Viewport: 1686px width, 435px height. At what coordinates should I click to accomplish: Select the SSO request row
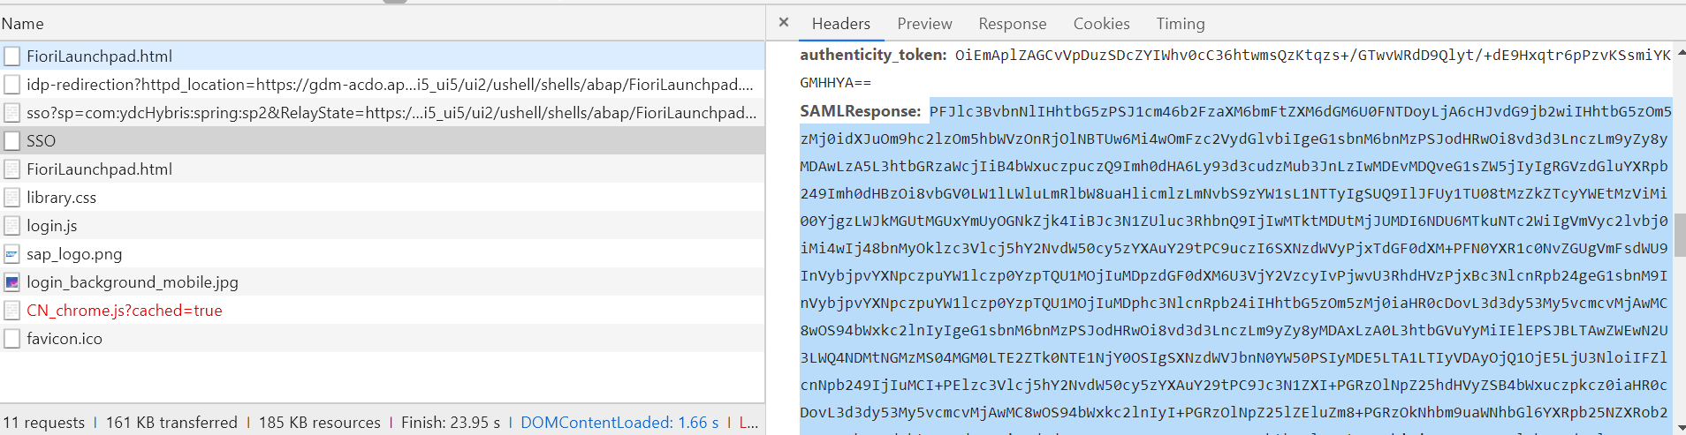[382, 141]
